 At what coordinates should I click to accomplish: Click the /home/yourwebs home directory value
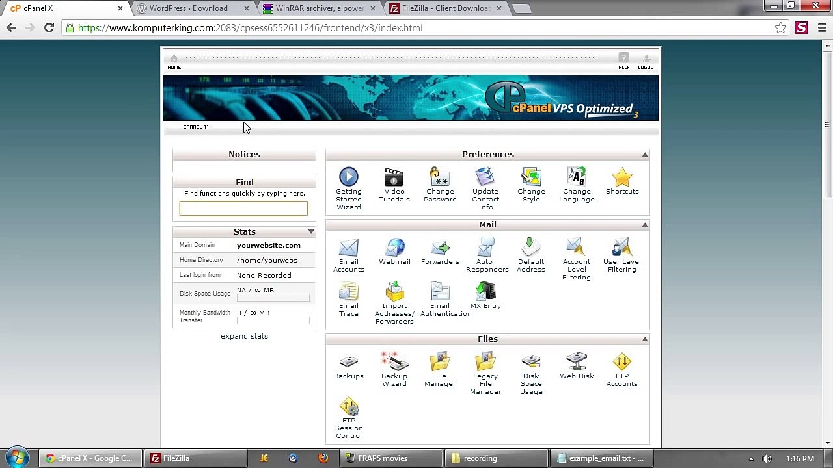[x=267, y=261]
